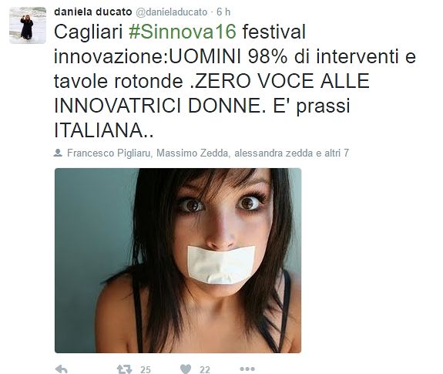
Task: Open the tweet via 'ZERO VOCE ALLE' text
Action: coord(282,81)
